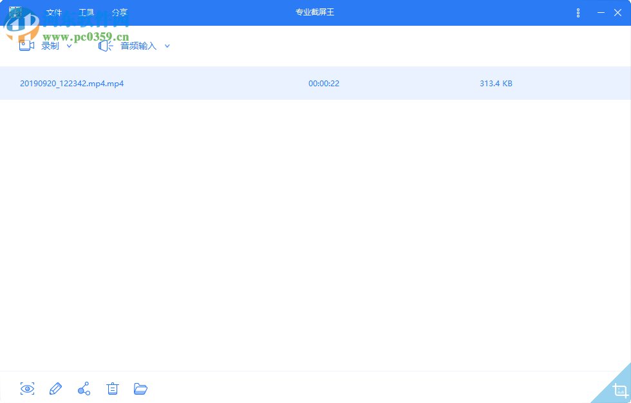The image size is (631, 403).
Task: Select the 20190920_122342.mp4 recording
Action: [72, 83]
